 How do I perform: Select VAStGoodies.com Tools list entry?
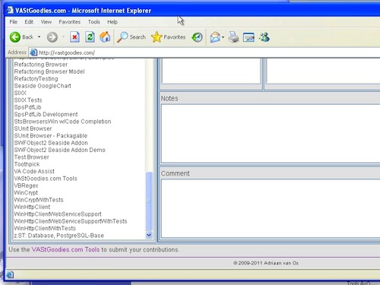pos(46,179)
